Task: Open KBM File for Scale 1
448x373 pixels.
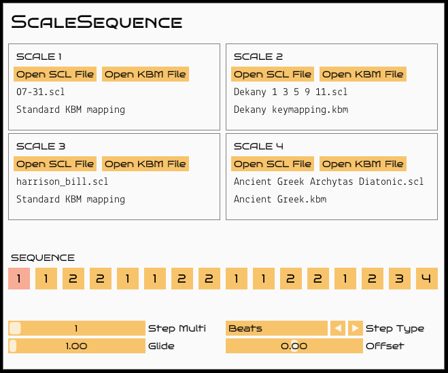Action: [x=145, y=74]
